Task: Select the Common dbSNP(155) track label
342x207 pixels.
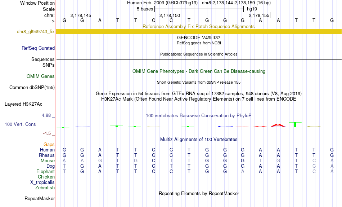Action: tap(32, 87)
